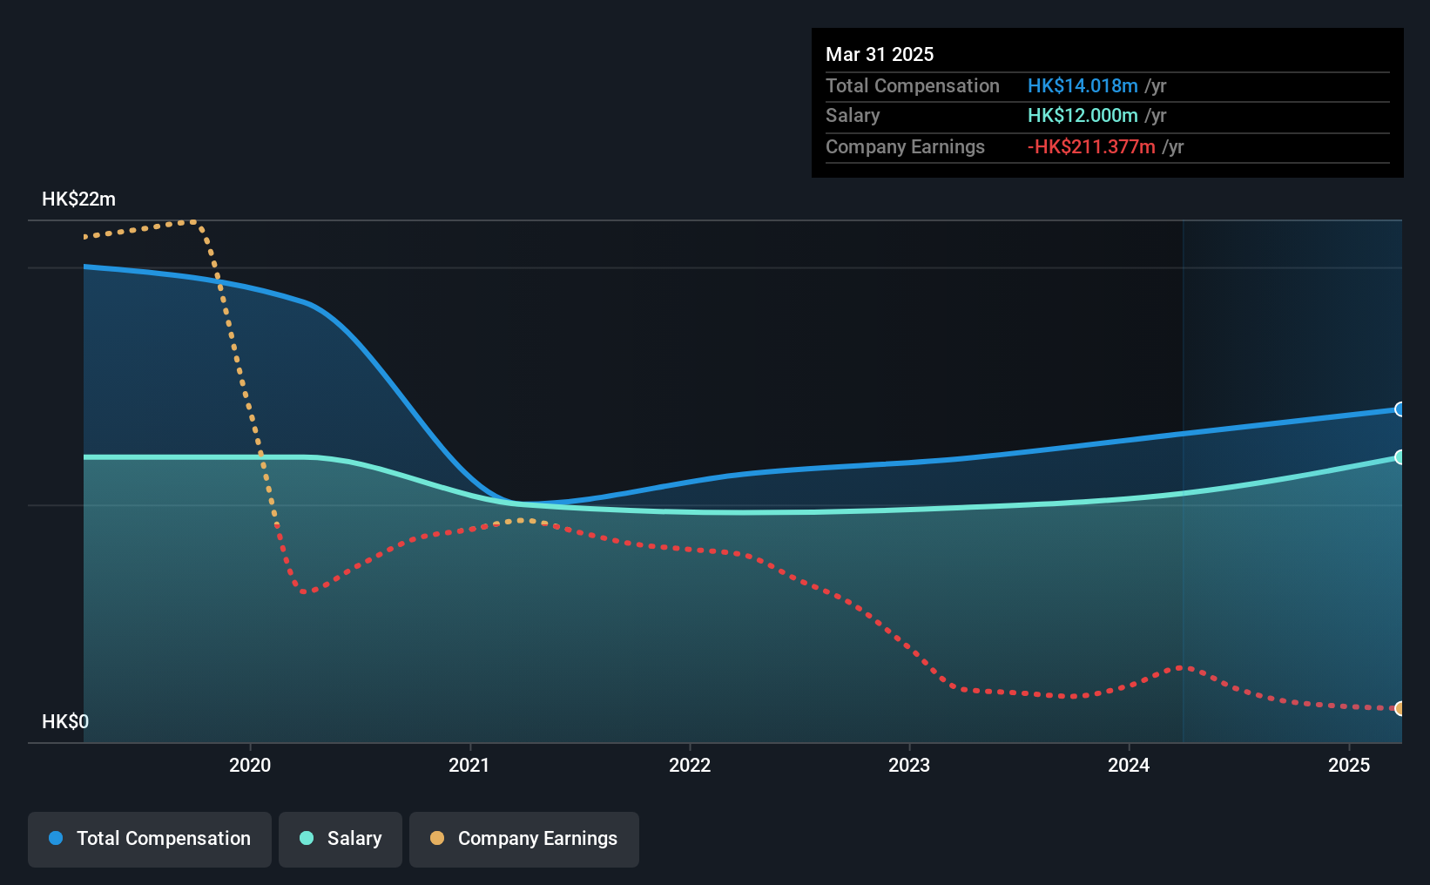
Task: Toggle the Salary legend button
Action: pos(341,839)
